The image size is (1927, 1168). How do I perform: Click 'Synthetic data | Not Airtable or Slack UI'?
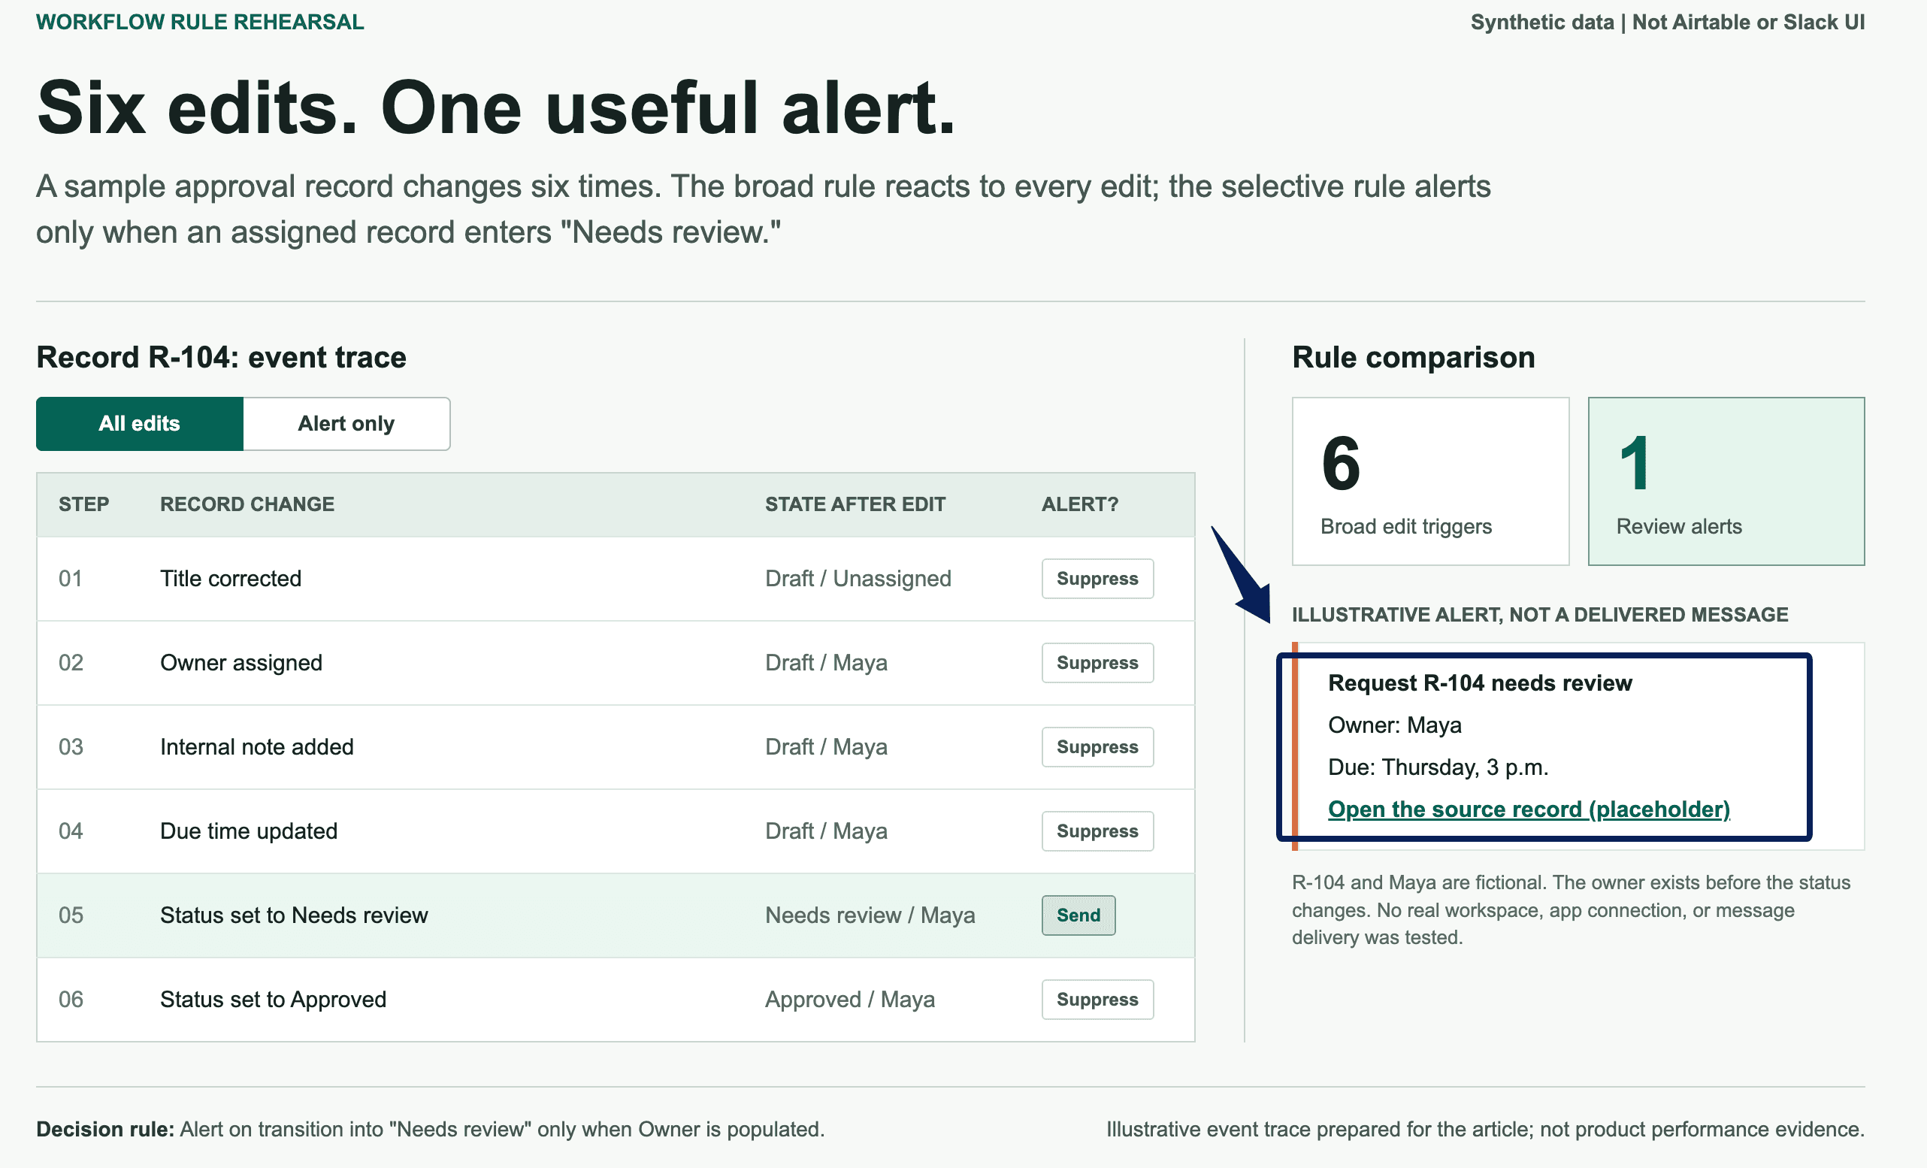(x=1668, y=22)
